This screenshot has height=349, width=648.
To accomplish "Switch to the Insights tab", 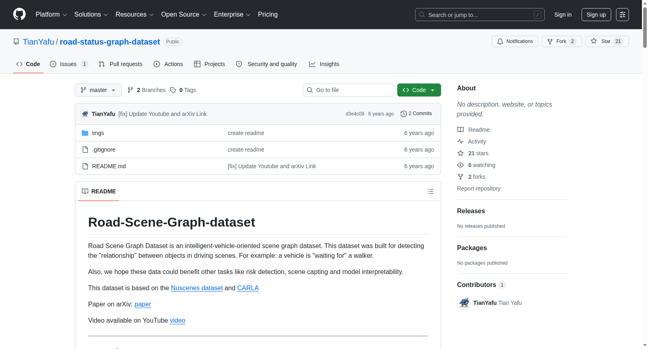I will (x=324, y=64).
